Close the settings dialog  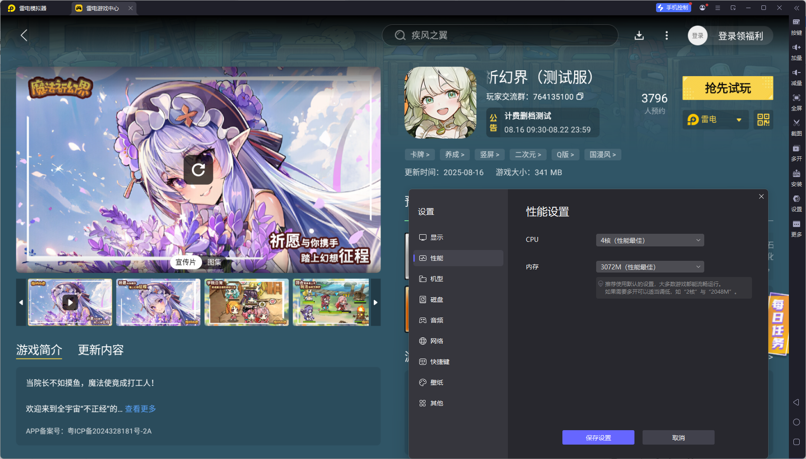(761, 196)
